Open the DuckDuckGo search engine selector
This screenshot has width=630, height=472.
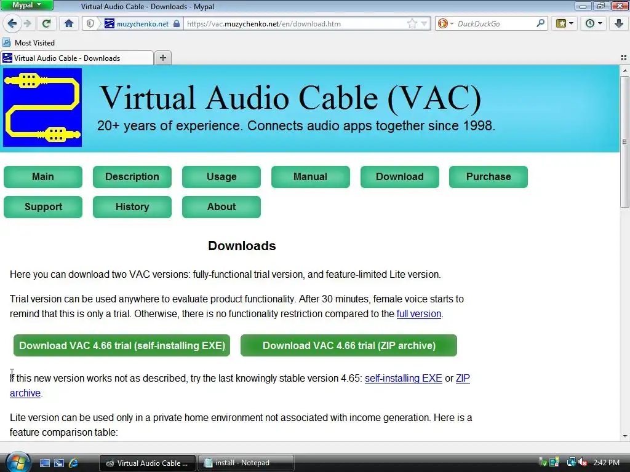click(445, 24)
